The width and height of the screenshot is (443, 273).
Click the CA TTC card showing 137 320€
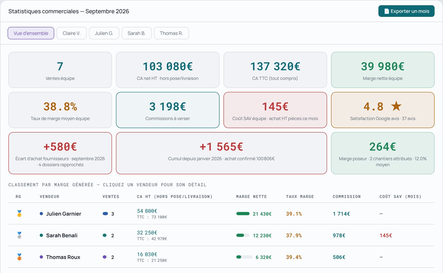point(275,70)
